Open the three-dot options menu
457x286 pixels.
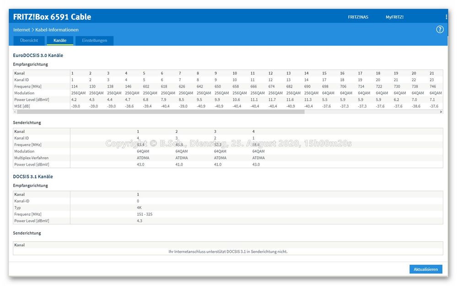click(446, 17)
